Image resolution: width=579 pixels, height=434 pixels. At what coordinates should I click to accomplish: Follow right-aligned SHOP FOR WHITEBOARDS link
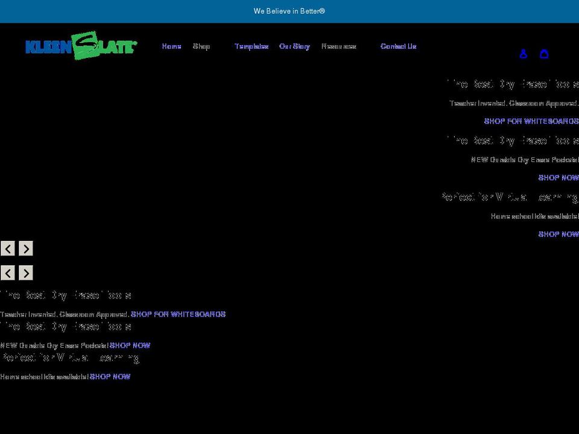(531, 121)
